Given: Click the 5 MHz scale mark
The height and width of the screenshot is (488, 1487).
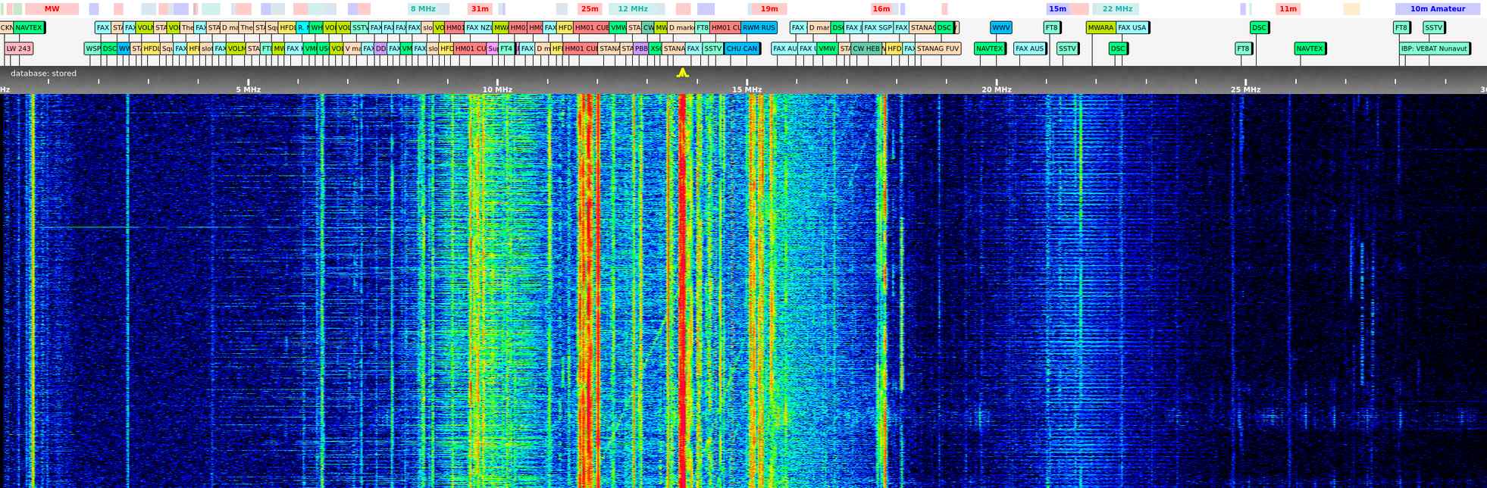Looking at the screenshot, I should point(248,89).
